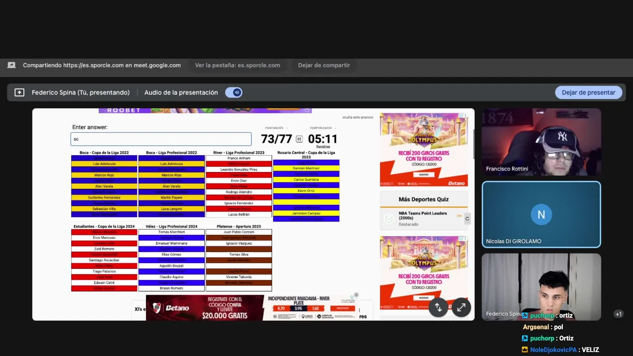The width and height of the screenshot is (633, 356).
Task: Click the 05:11 timer display
Action: point(322,139)
